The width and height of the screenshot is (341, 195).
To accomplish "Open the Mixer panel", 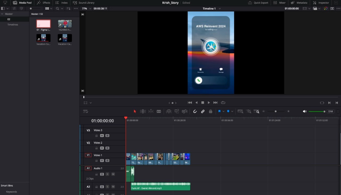I will [x=279, y=3].
